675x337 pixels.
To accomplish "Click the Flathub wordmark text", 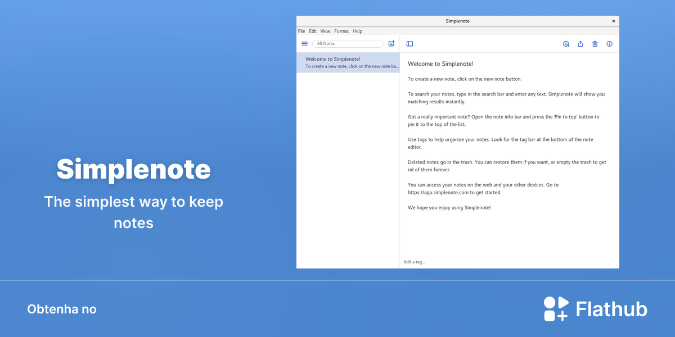I will (x=611, y=309).
